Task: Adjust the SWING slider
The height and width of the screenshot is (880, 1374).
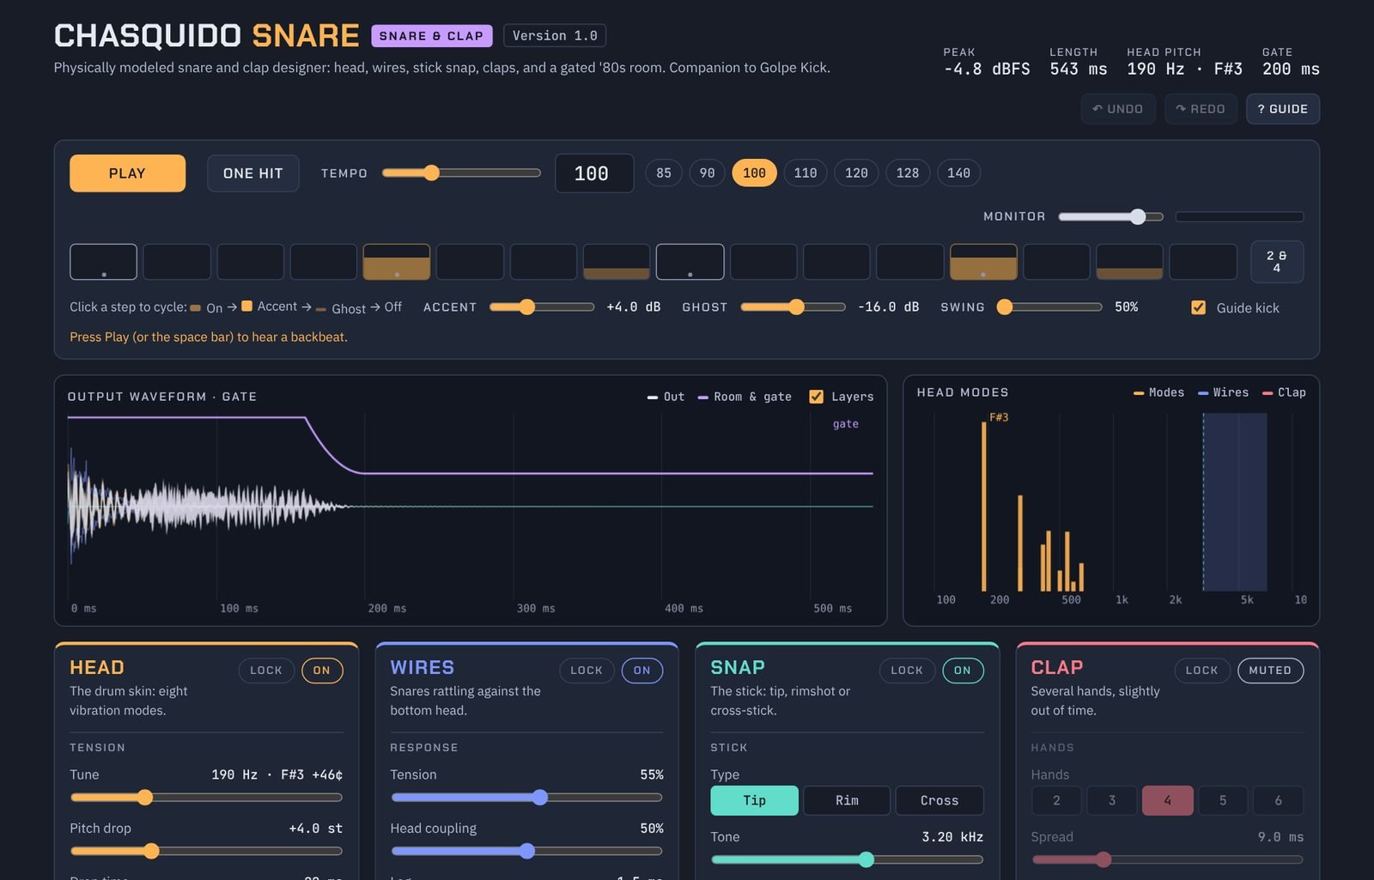Action: click(x=1049, y=307)
